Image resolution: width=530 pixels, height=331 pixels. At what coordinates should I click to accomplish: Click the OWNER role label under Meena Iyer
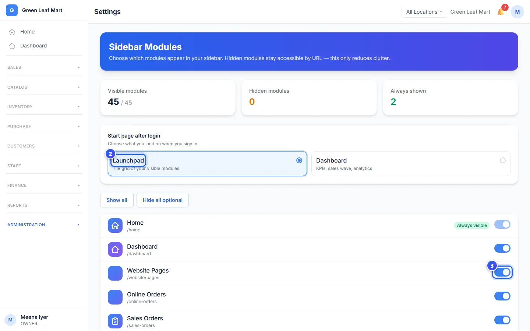pyautogui.click(x=29, y=324)
